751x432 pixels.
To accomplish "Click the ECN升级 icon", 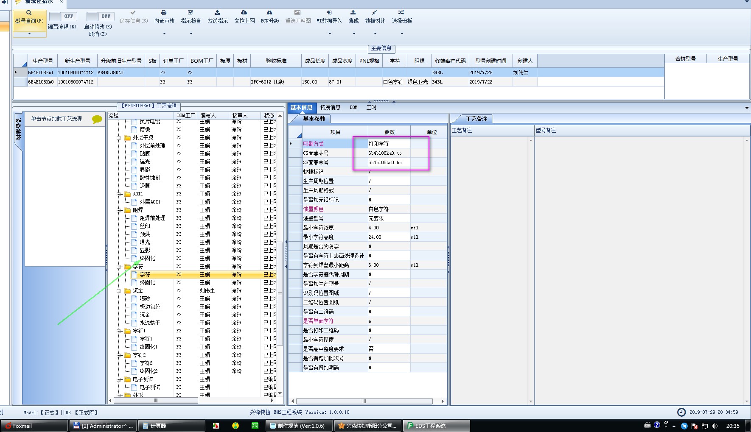I will tap(269, 13).
